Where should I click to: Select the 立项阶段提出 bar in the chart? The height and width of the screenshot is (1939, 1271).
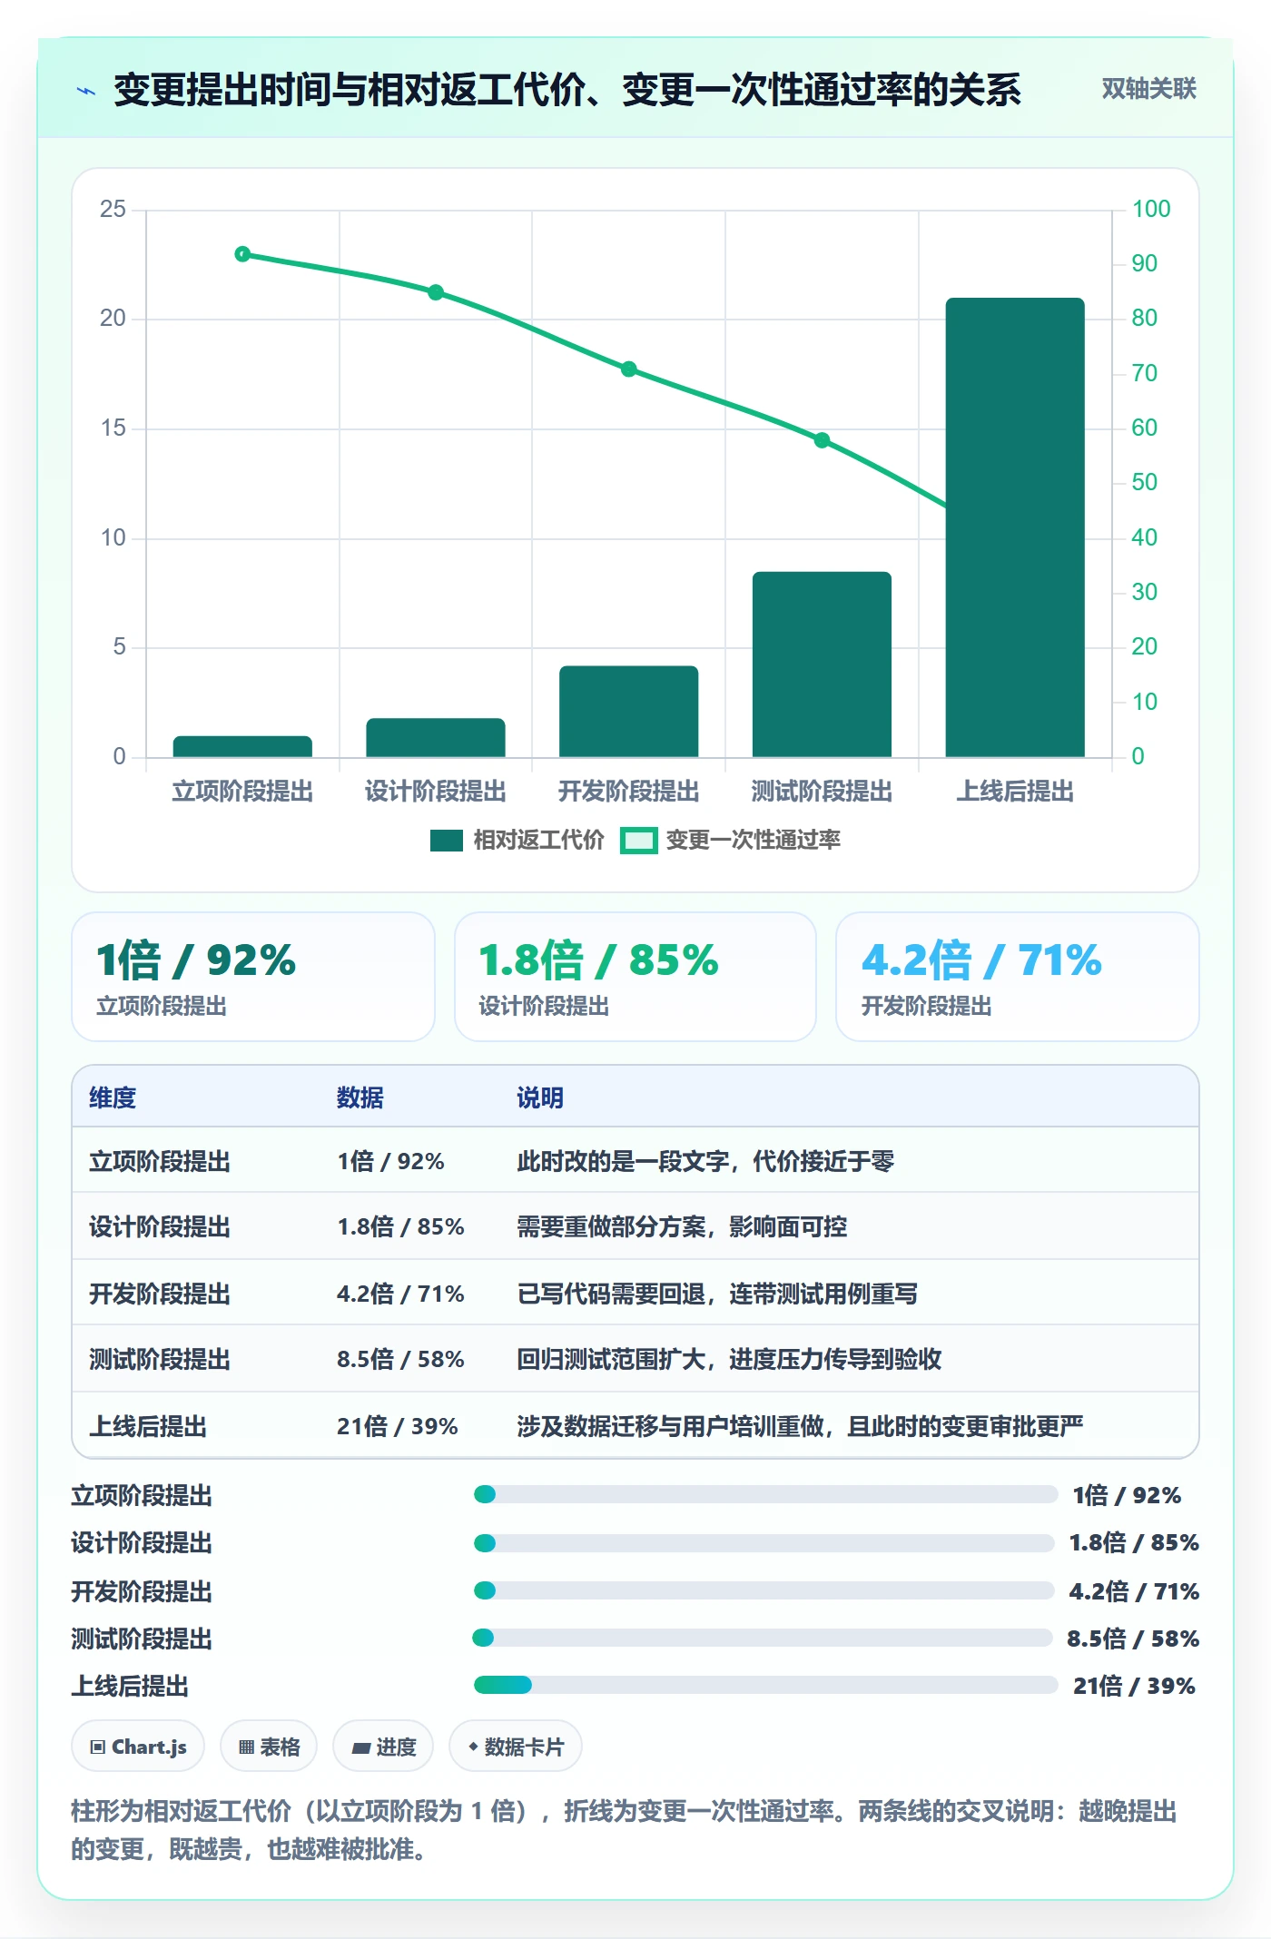click(x=242, y=747)
